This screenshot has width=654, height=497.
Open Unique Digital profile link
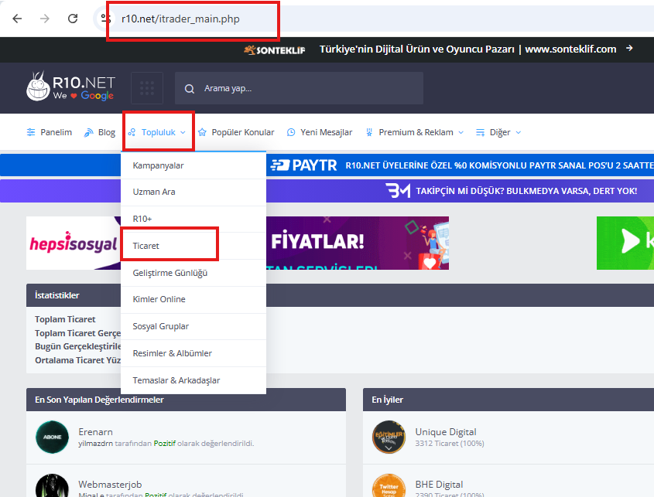click(x=446, y=432)
